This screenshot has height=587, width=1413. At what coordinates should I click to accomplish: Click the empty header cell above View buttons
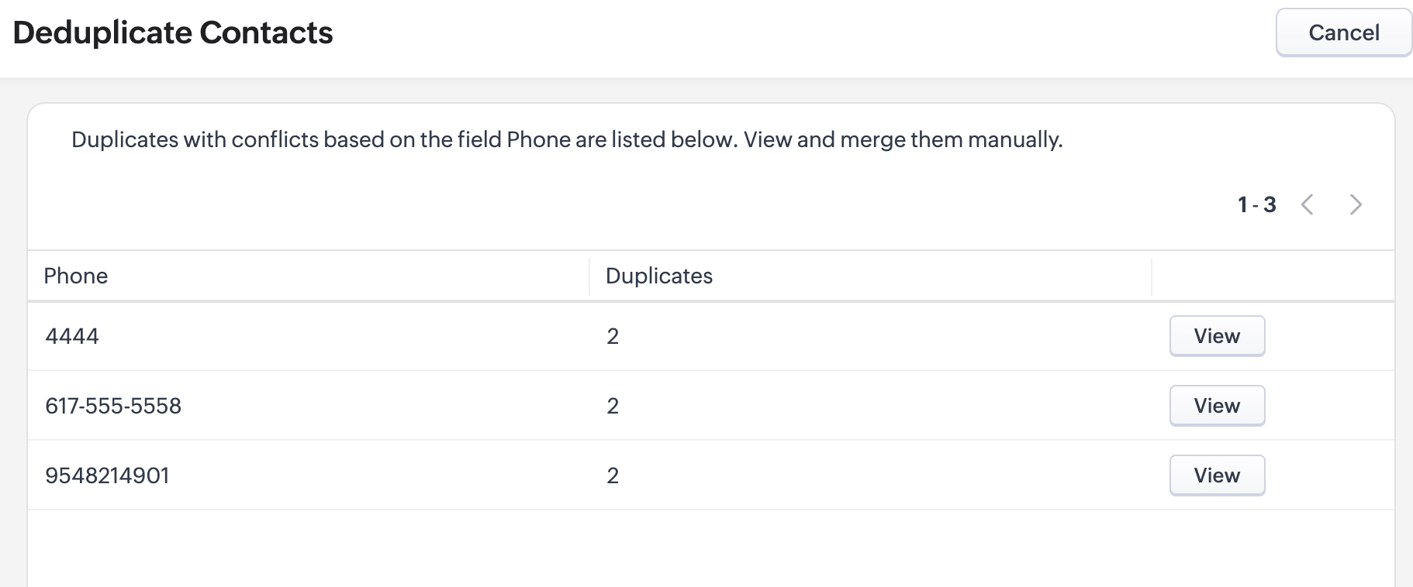[1272, 276]
